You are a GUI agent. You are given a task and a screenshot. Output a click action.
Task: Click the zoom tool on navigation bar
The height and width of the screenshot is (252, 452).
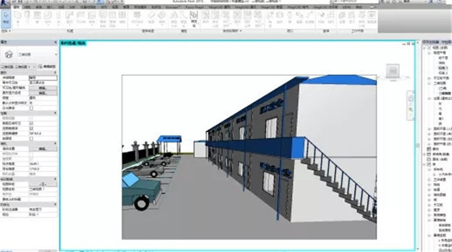coord(411,110)
